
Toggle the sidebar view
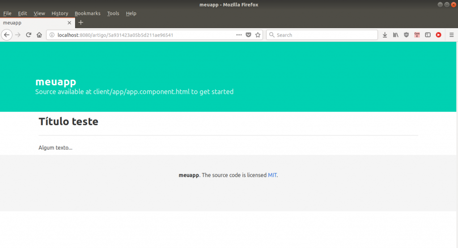(x=428, y=35)
